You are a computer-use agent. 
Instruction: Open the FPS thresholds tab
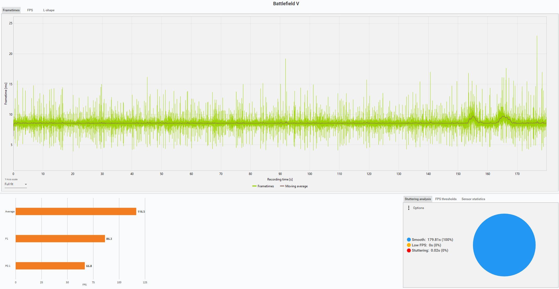click(446, 199)
